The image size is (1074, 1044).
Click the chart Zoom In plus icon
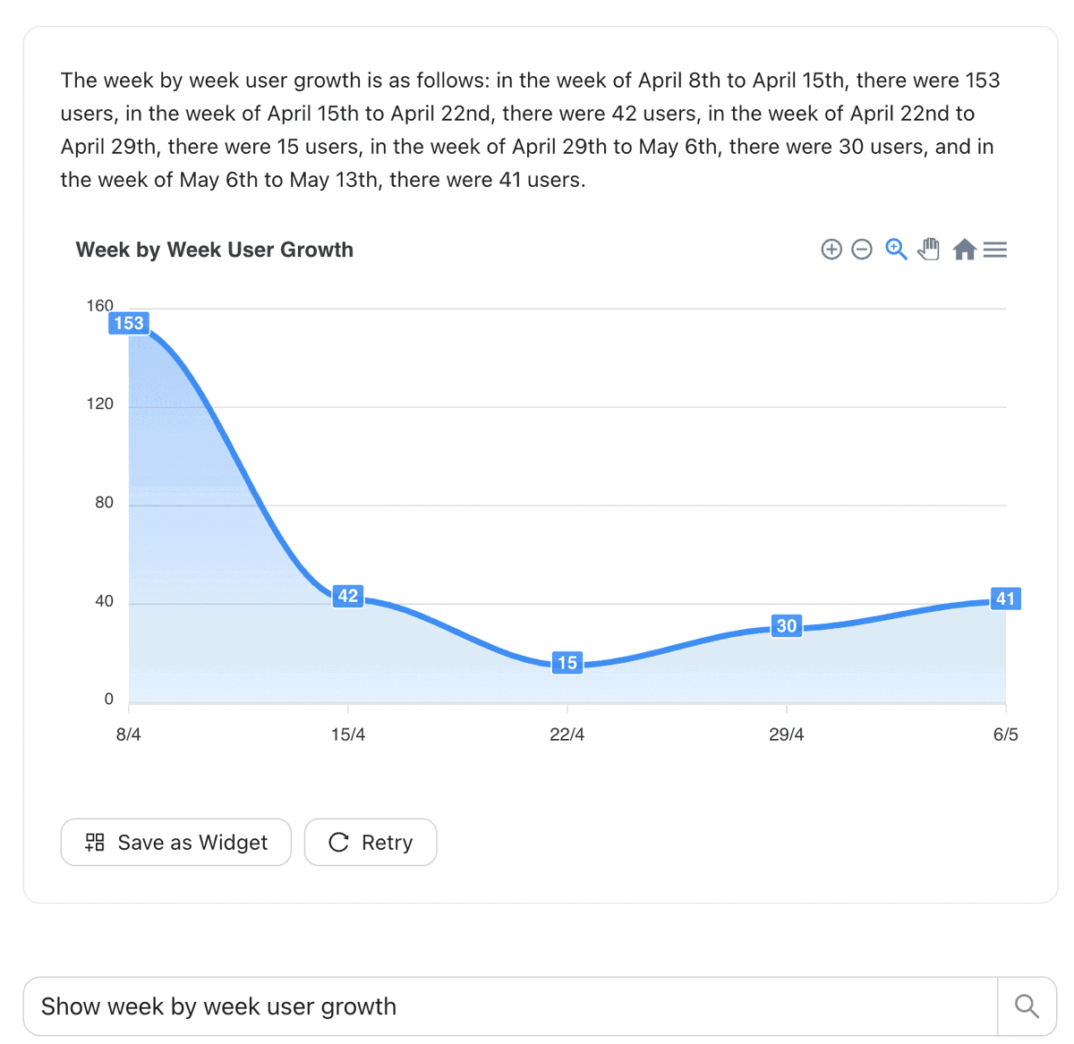tap(831, 250)
